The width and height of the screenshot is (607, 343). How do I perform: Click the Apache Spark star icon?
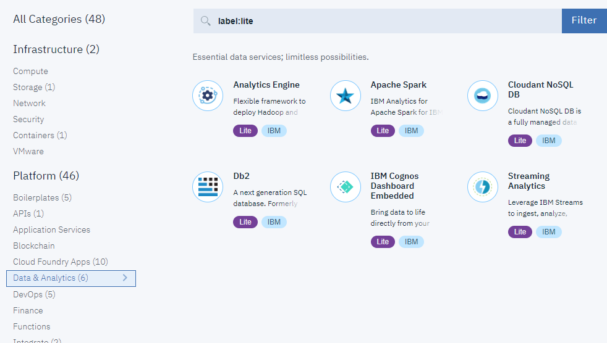point(346,96)
